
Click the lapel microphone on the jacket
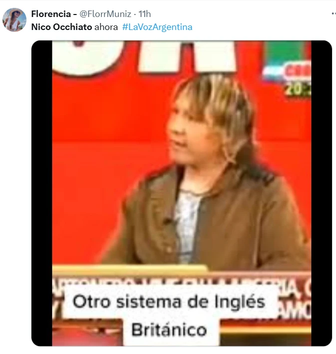point(167,220)
